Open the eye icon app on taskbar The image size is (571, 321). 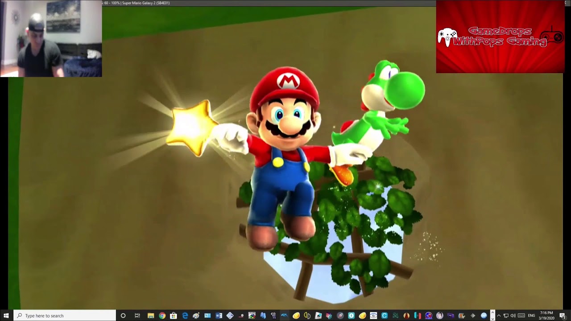coord(373,316)
